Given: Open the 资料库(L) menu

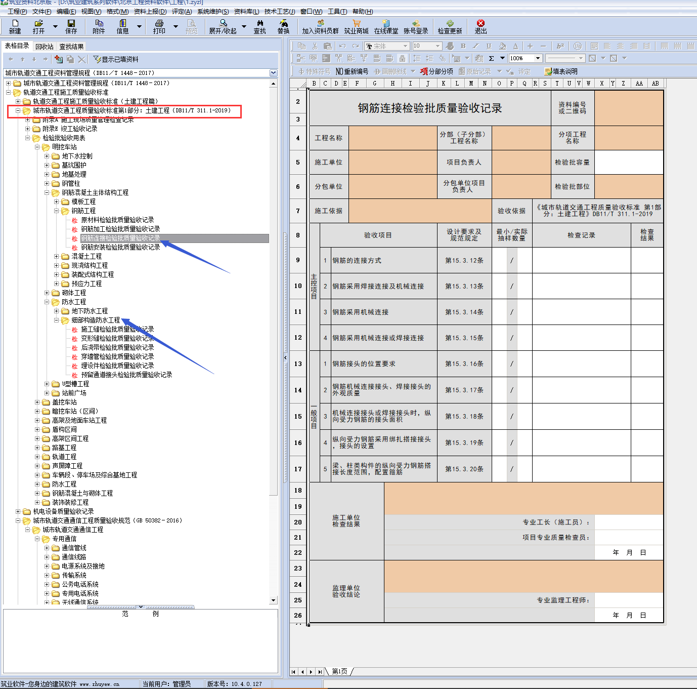Looking at the screenshot, I should click(x=246, y=11).
